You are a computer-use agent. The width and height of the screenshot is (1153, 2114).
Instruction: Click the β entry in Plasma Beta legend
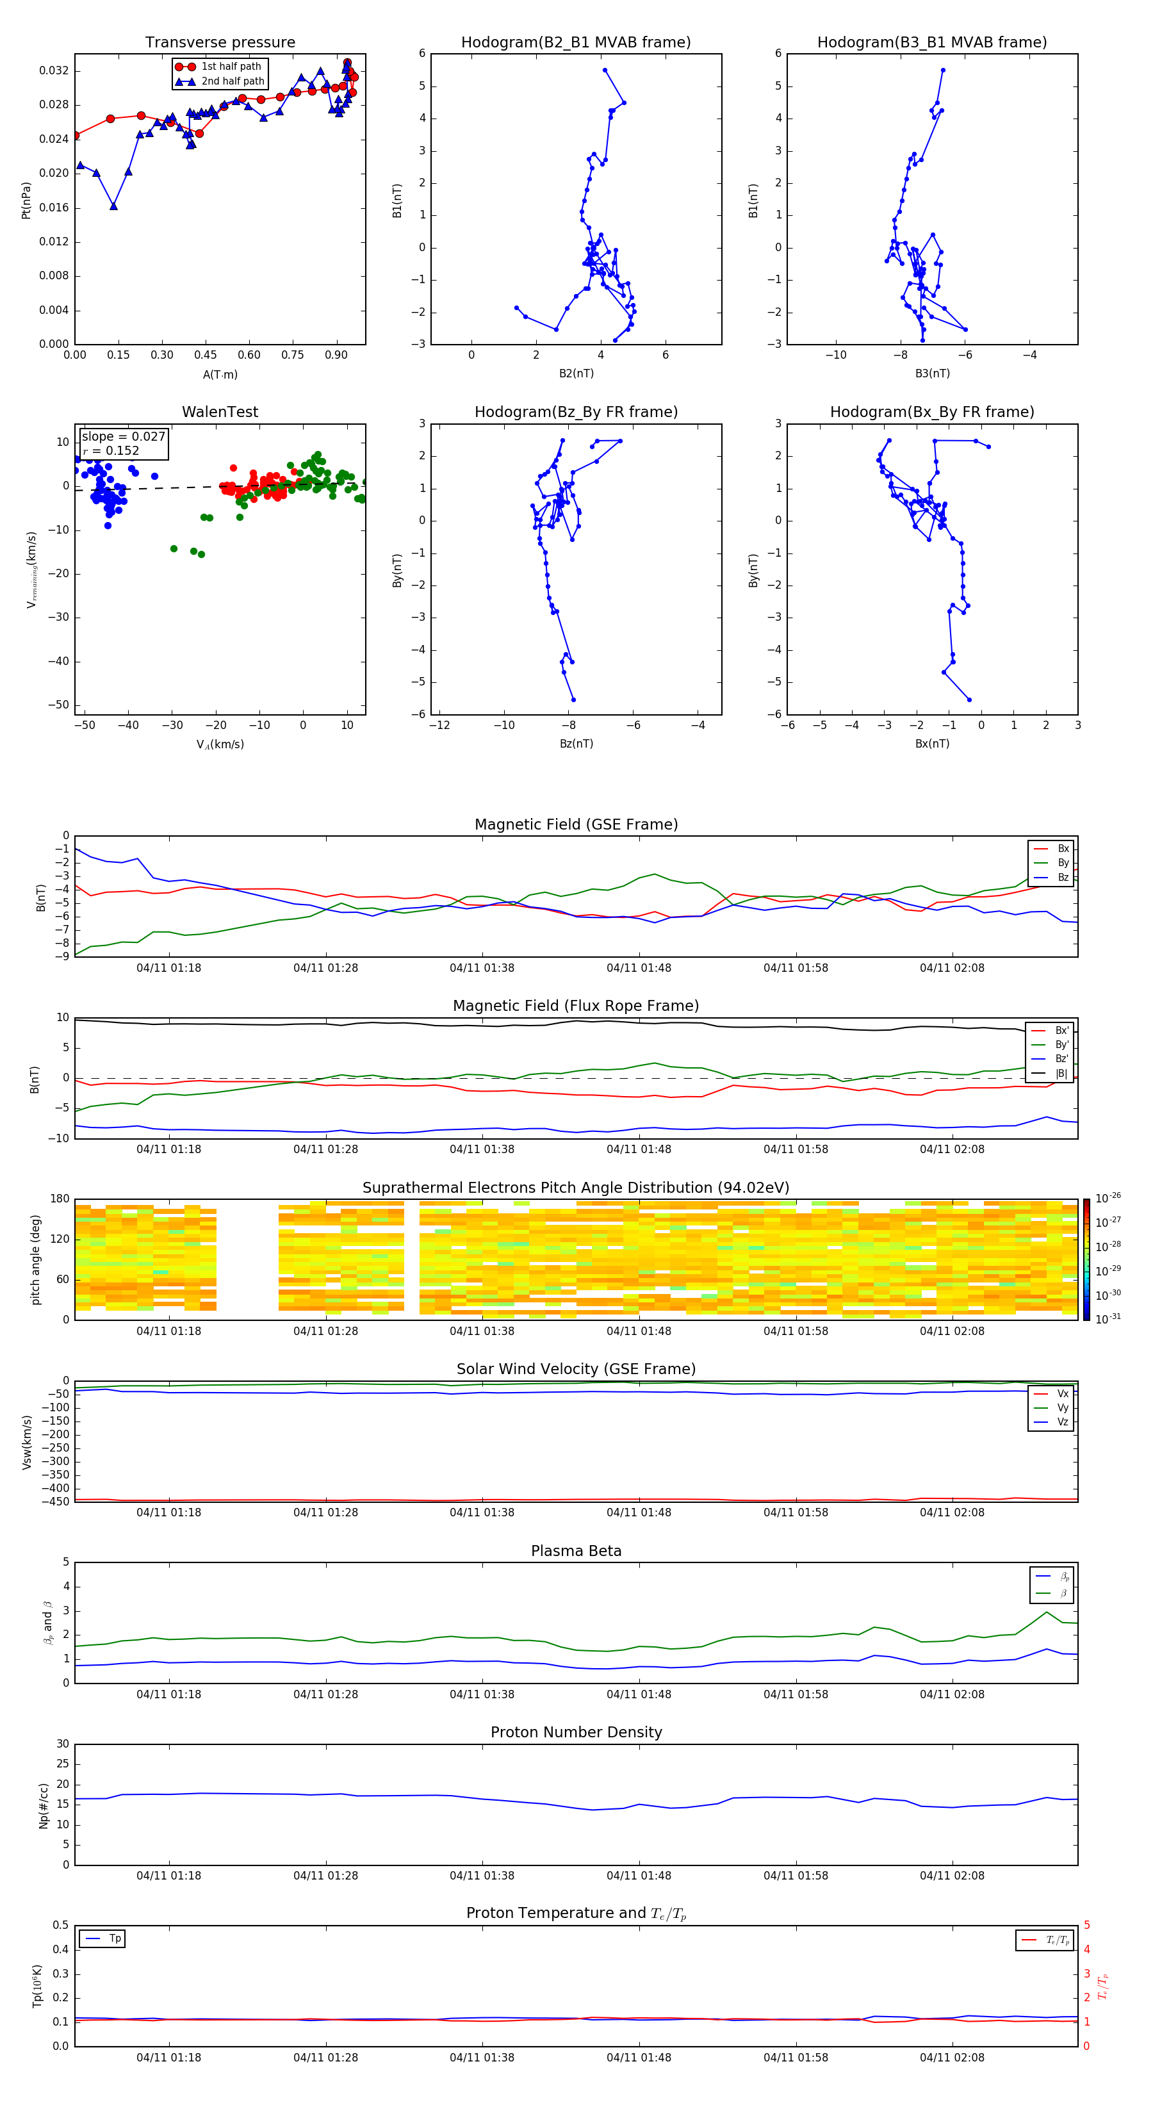1052,1593
